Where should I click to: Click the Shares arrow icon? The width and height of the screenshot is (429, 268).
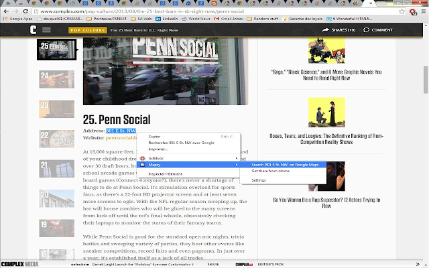click(x=325, y=29)
